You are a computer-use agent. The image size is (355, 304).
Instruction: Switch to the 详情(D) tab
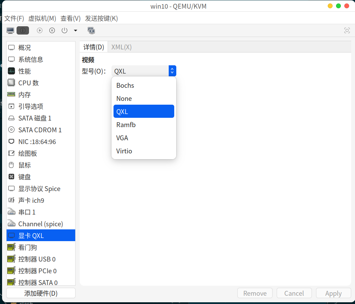(x=94, y=47)
